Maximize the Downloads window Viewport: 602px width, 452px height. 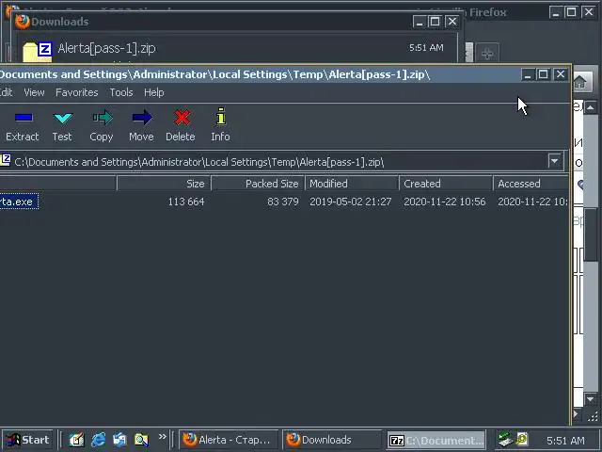pyautogui.click(x=436, y=22)
